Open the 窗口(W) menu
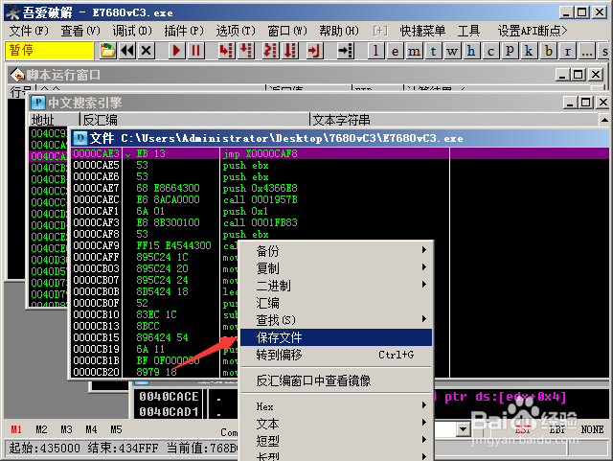 (287, 31)
